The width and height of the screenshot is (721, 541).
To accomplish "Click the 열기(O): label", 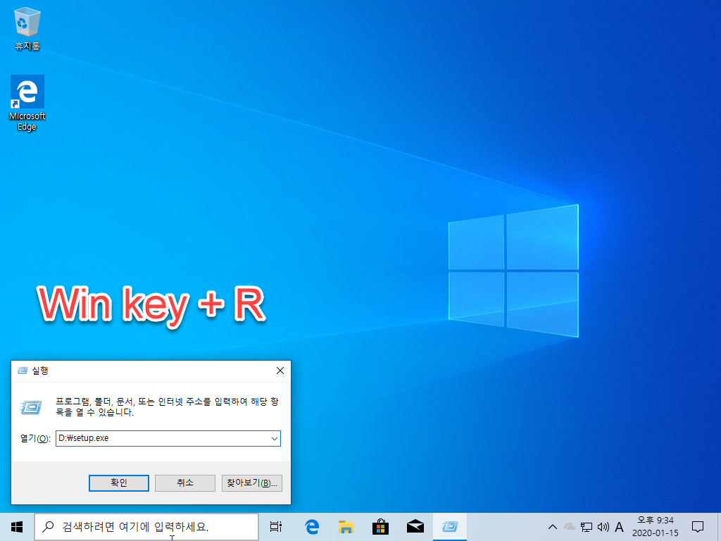I will [35, 438].
